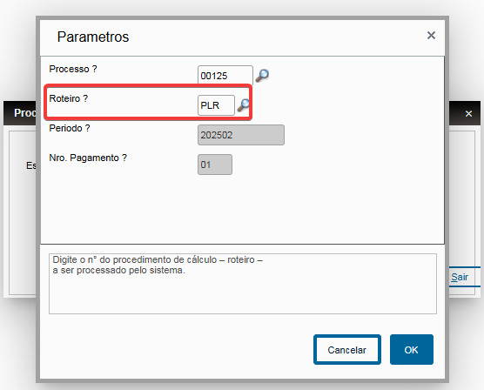Image resolution: width=484 pixels, height=390 pixels.
Task: Close the background window behind the dialog
Action: pyautogui.click(x=468, y=114)
